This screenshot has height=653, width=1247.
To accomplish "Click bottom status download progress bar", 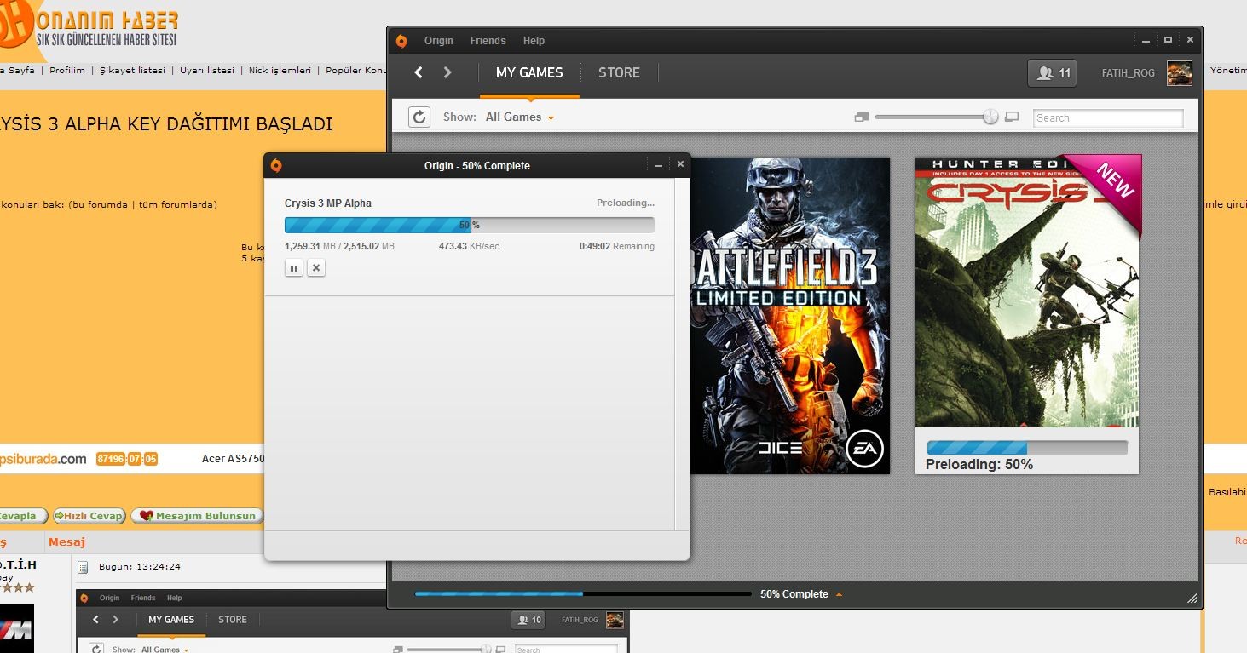I will coord(583,593).
